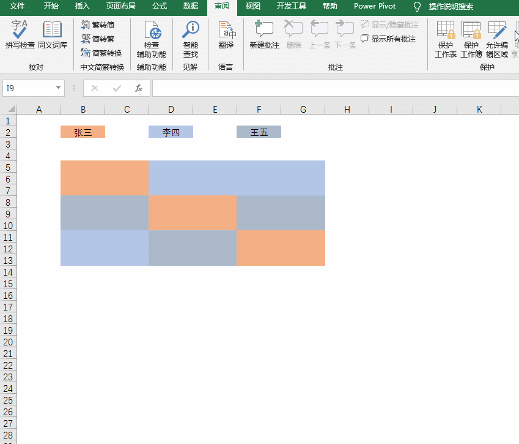Switch to the 数据 tab
The height and width of the screenshot is (444, 519).
coord(191,6)
